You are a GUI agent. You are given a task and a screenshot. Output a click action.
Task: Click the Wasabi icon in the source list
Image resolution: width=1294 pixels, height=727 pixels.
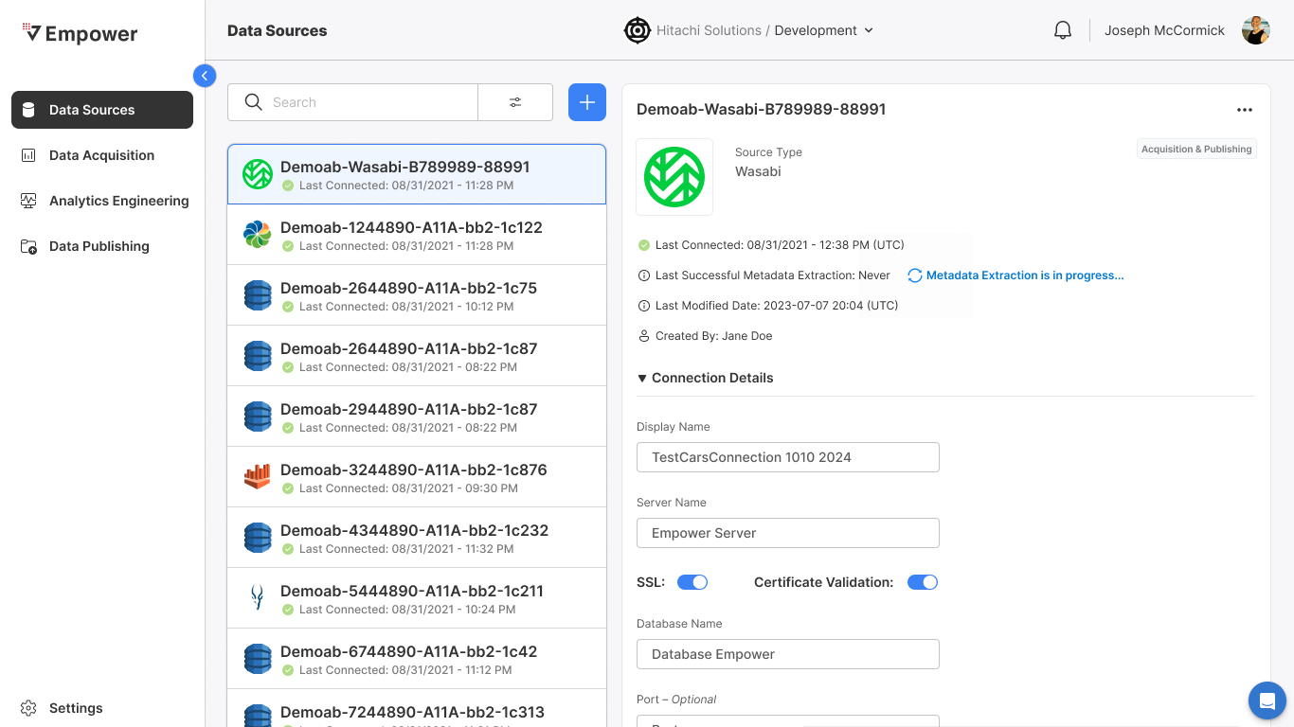coord(258,174)
